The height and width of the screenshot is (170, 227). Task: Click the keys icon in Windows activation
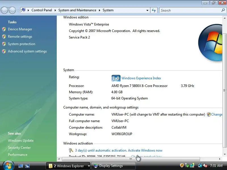71,150
